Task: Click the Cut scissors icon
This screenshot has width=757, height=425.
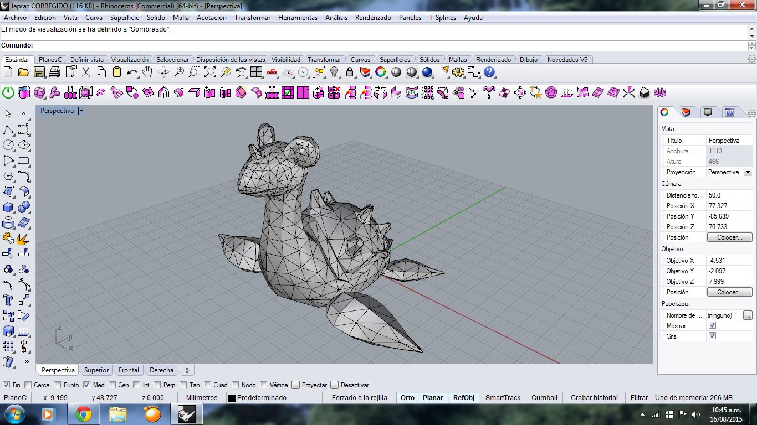Action: (x=86, y=72)
